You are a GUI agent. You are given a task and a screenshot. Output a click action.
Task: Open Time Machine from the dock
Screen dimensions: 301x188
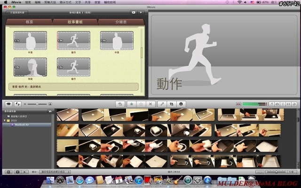188,180
